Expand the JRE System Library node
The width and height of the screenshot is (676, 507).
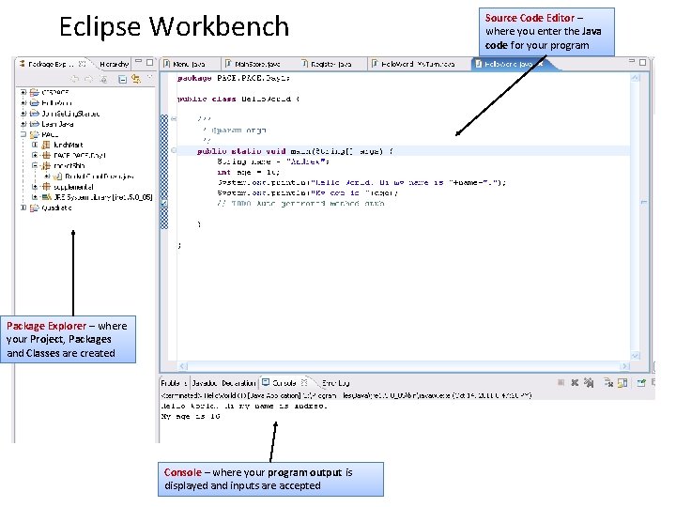(35, 197)
